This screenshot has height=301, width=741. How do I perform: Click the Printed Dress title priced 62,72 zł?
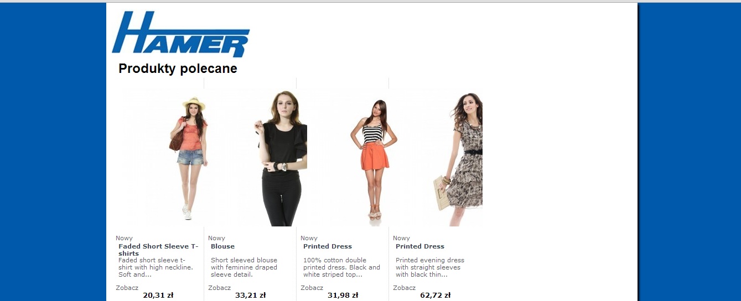[x=420, y=246]
